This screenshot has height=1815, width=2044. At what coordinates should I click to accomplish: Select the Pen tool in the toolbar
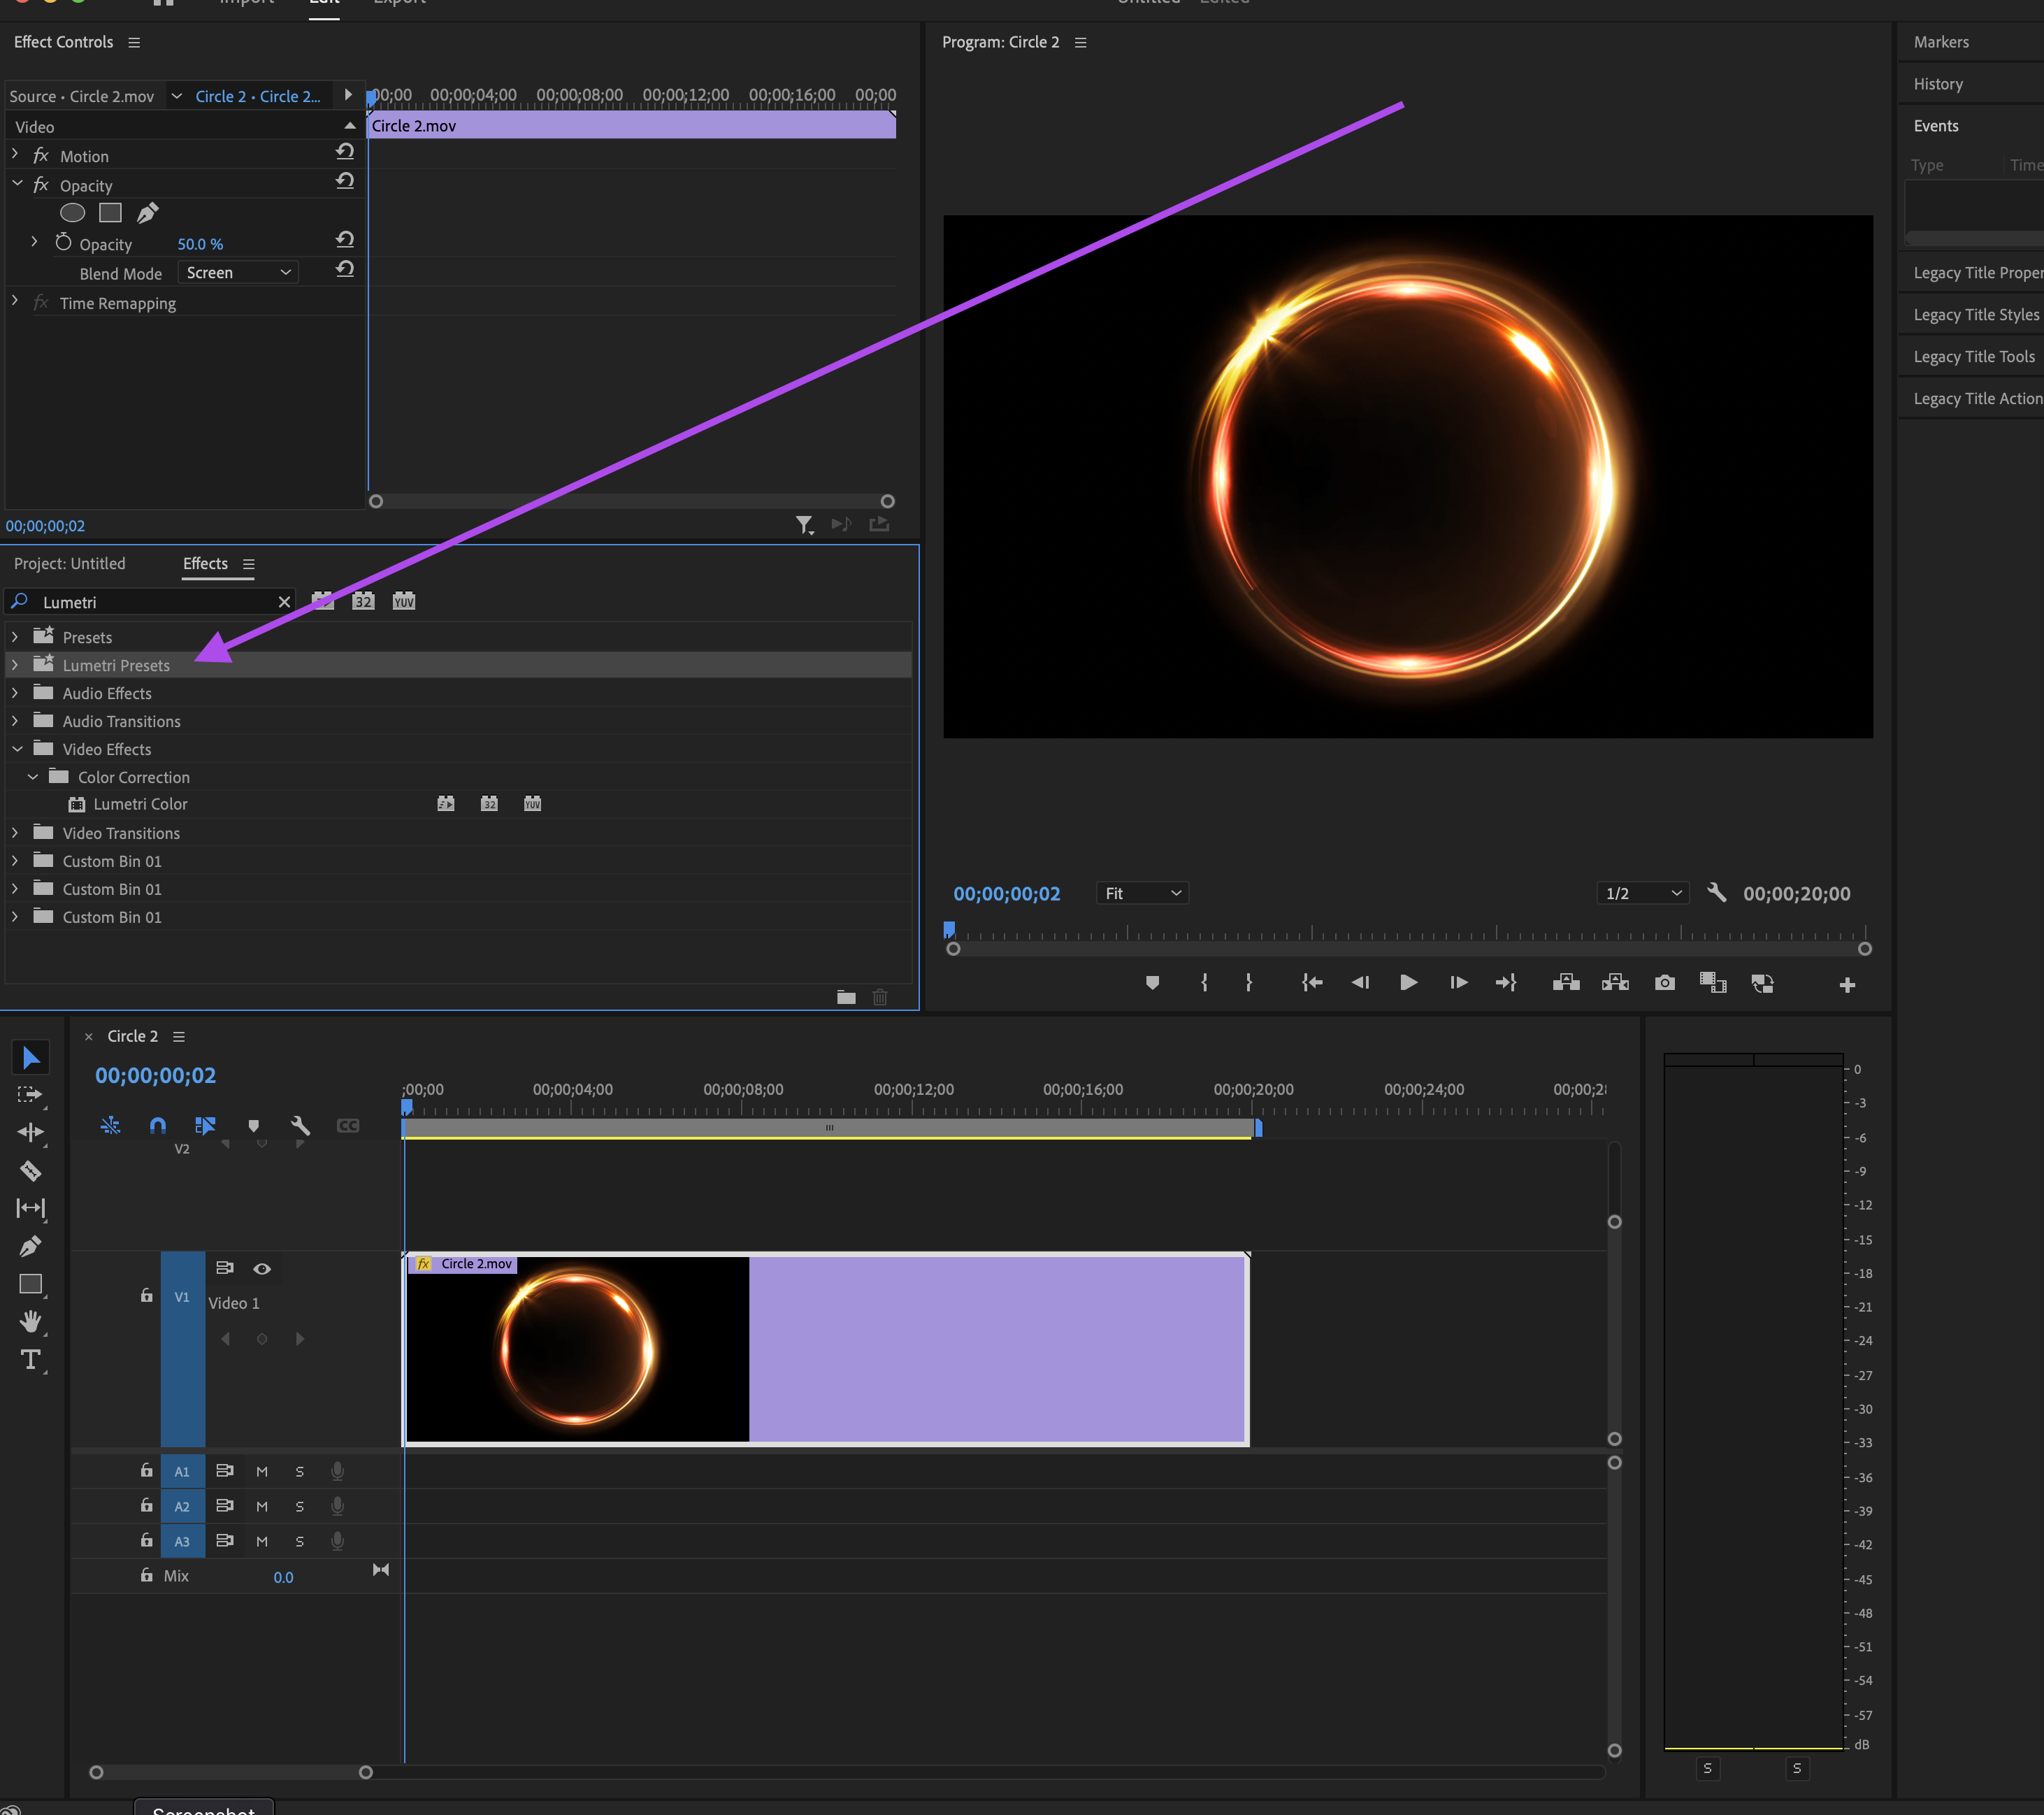point(30,1246)
